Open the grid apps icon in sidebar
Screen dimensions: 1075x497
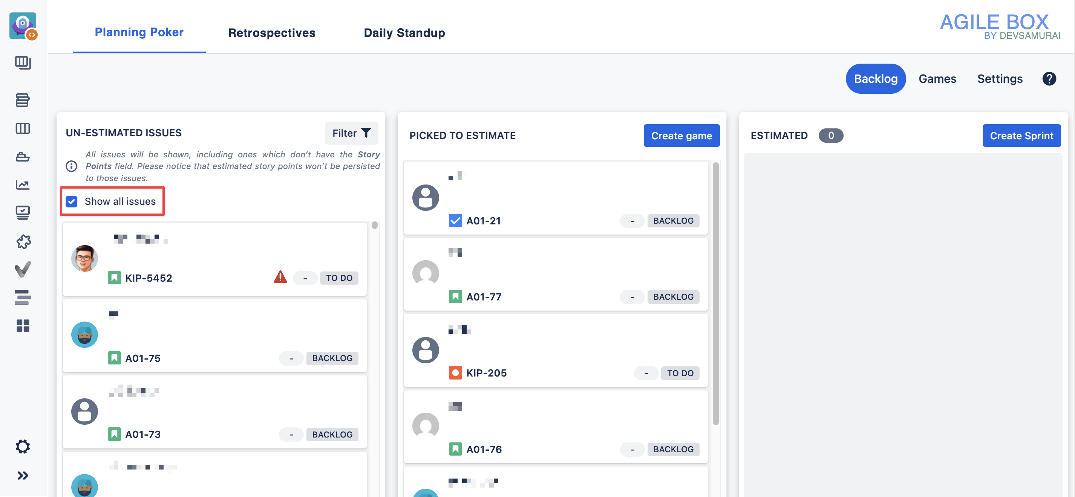[23, 326]
